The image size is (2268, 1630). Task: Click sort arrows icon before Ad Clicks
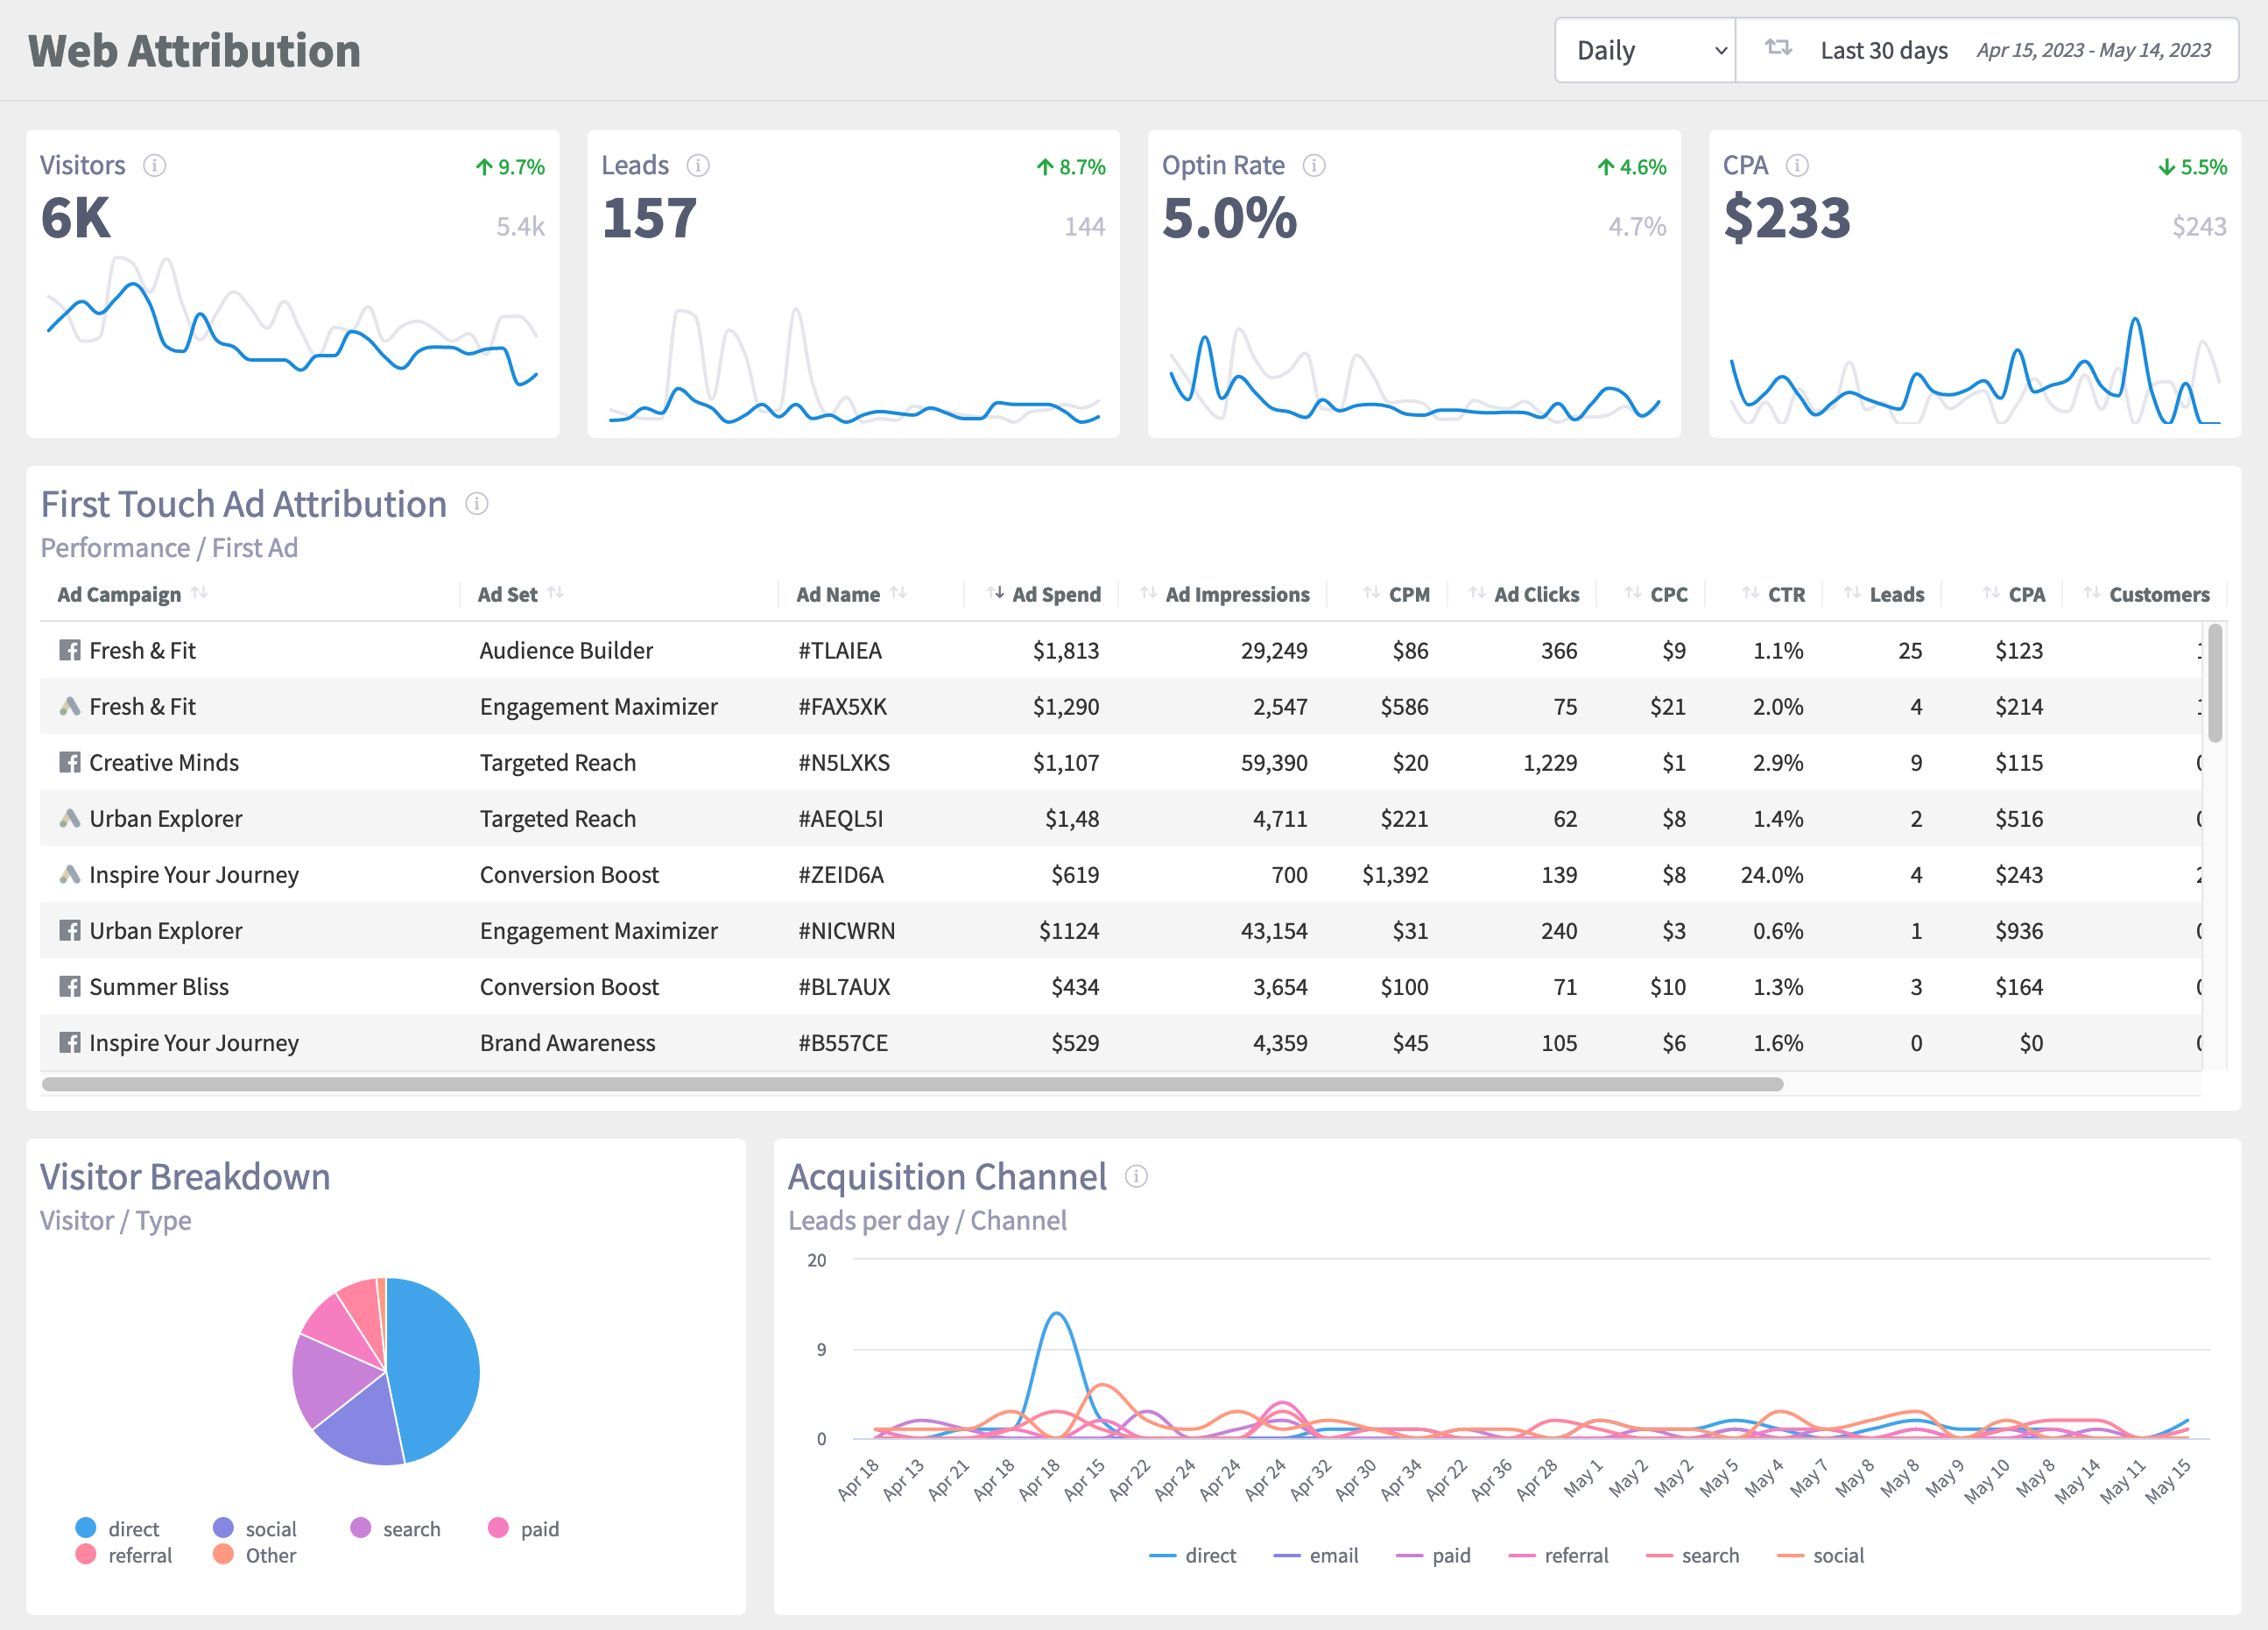point(1477,593)
